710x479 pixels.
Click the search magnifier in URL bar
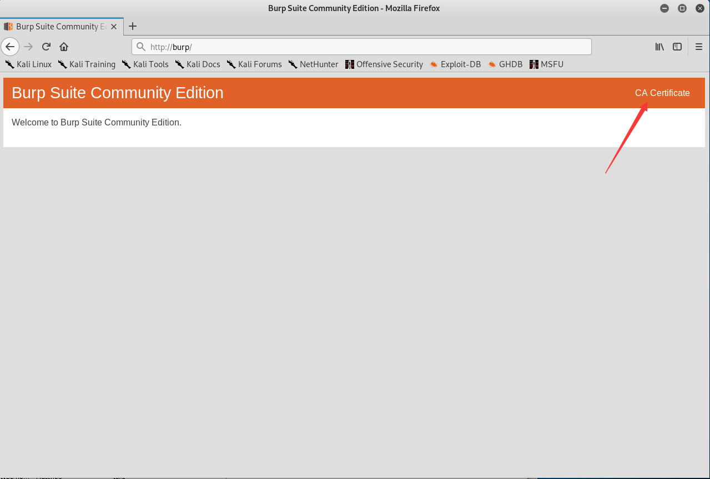pyautogui.click(x=141, y=47)
